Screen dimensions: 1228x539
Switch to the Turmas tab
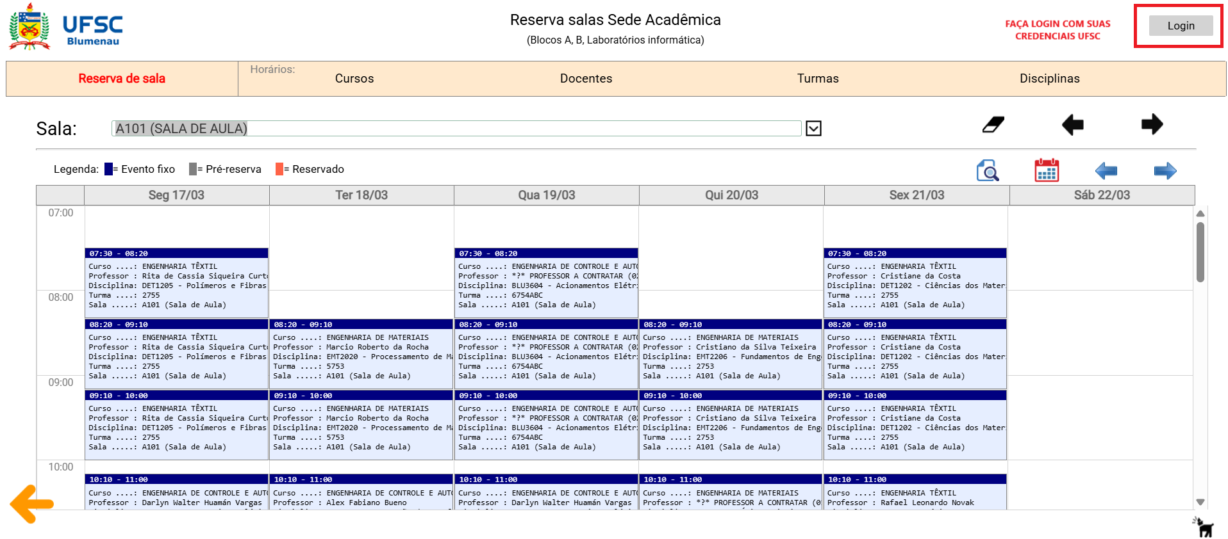pos(818,79)
